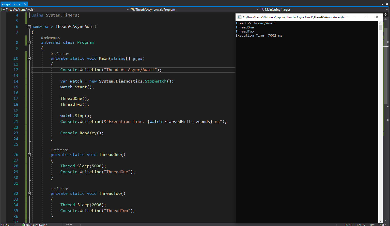The image size is (390, 226).
Task: Show references above the ThreadOne method
Action: click(x=59, y=150)
